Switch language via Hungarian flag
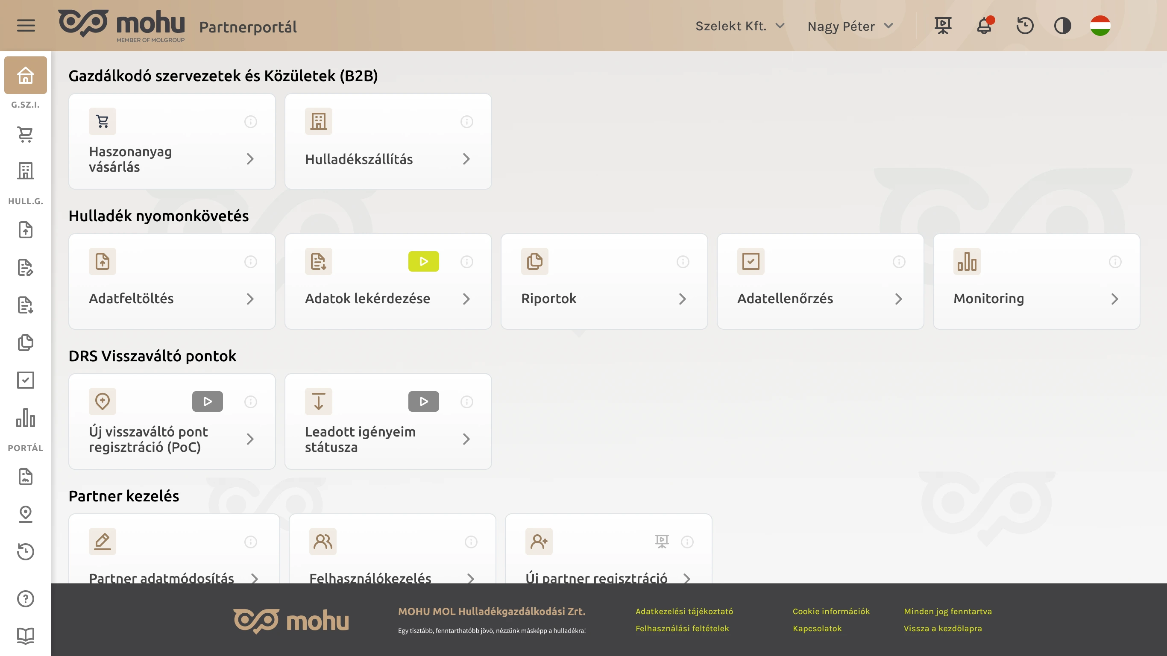This screenshot has height=656, width=1167. tap(1100, 26)
